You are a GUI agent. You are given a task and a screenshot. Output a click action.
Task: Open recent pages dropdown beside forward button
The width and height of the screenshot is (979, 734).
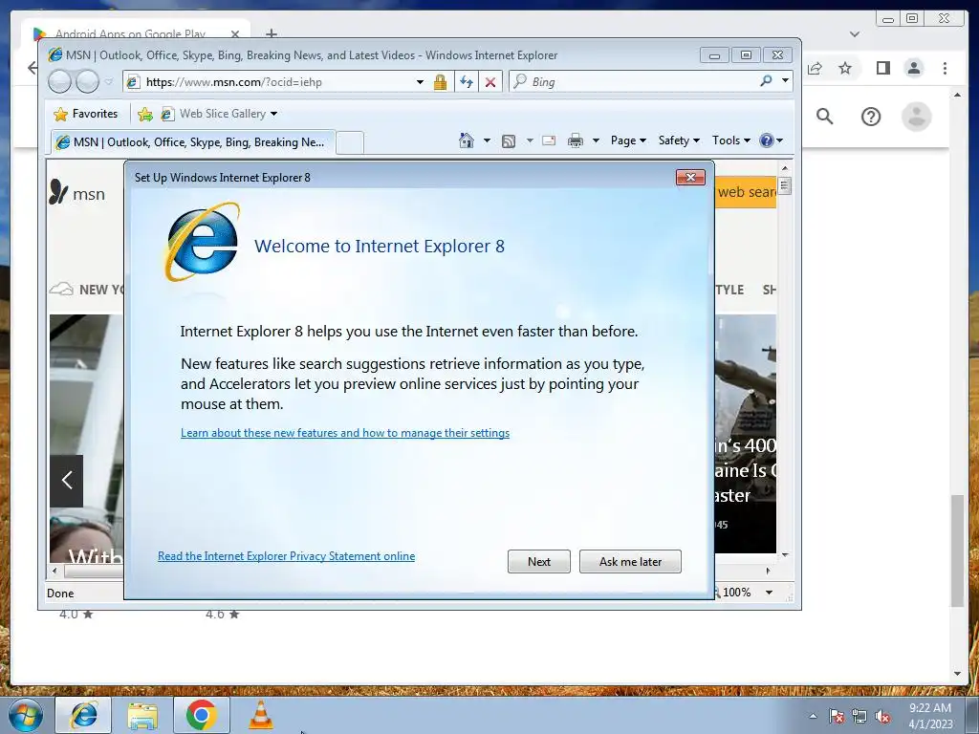click(109, 82)
